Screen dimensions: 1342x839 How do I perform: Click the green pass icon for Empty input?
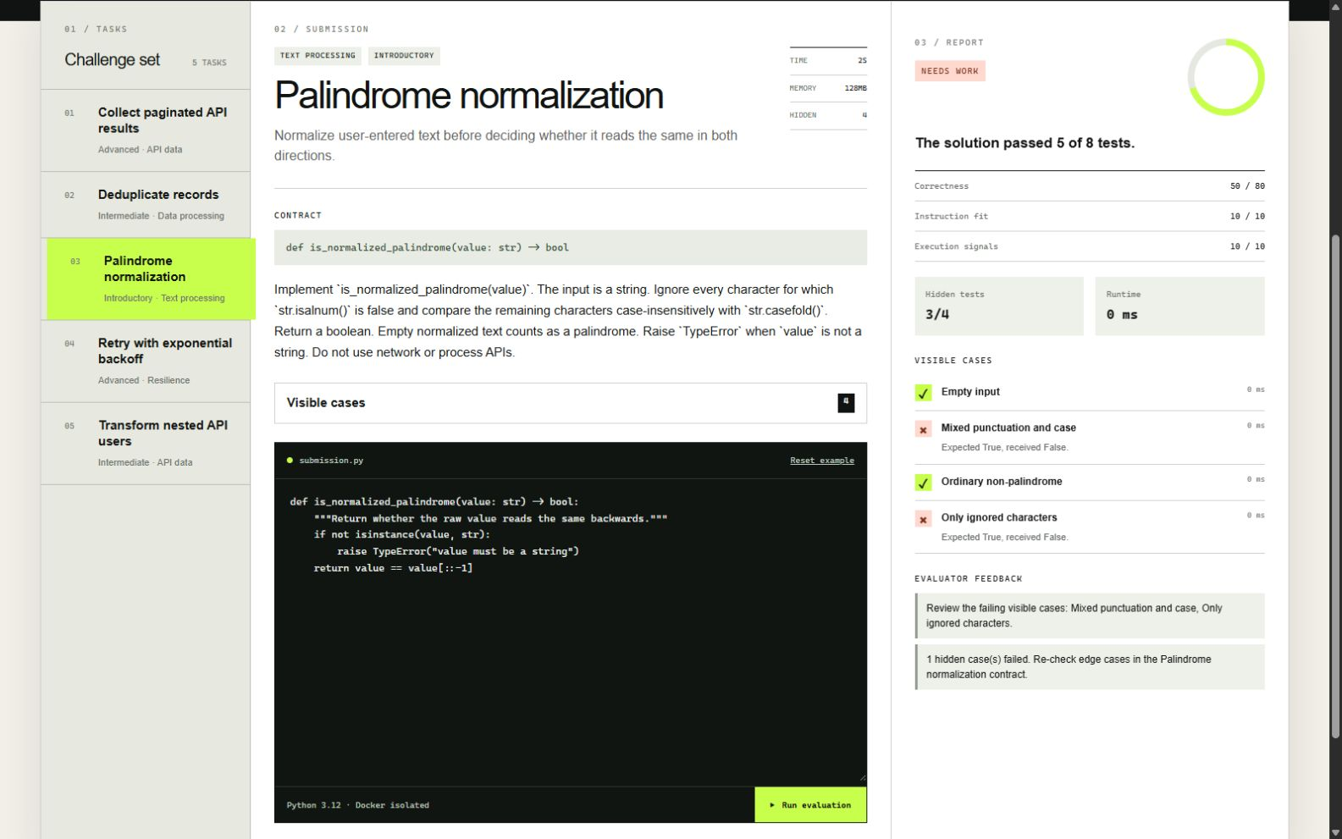[x=923, y=393]
